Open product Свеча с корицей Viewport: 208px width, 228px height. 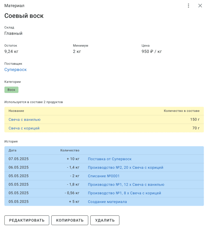click(x=24, y=128)
